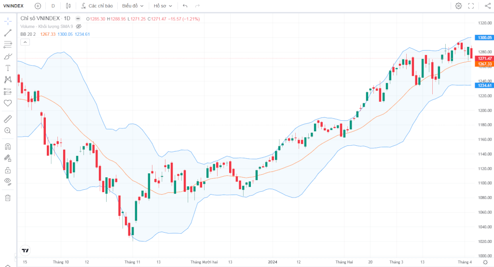Screen dimensions: 494x267
Task: Toggle lock all drawings
Action: coord(8,170)
